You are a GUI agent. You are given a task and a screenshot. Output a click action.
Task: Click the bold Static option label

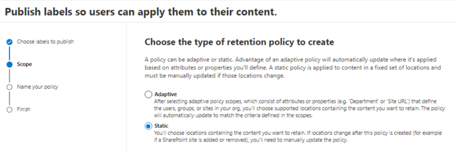[161, 126]
